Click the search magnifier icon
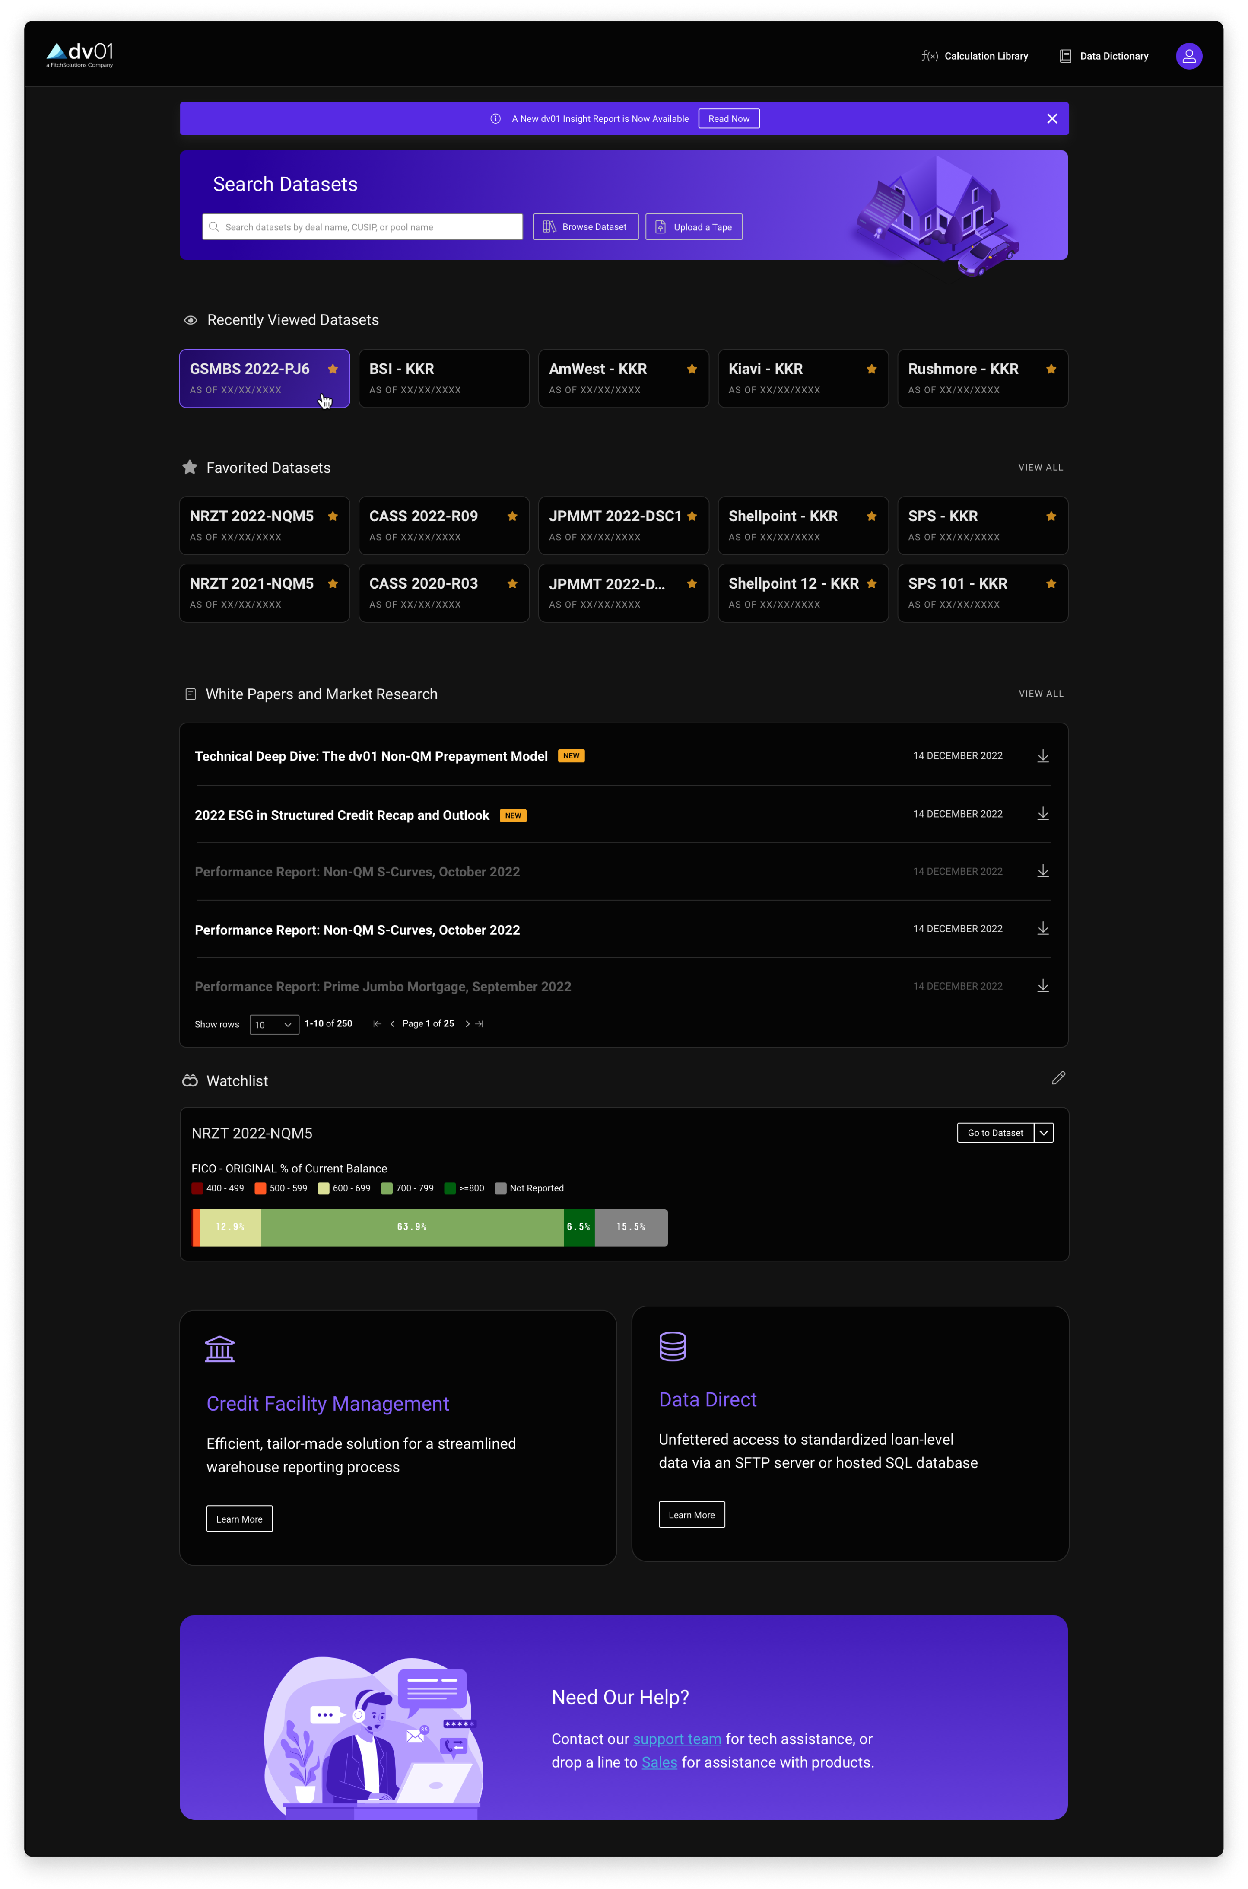This screenshot has width=1248, height=1889. tap(213, 227)
